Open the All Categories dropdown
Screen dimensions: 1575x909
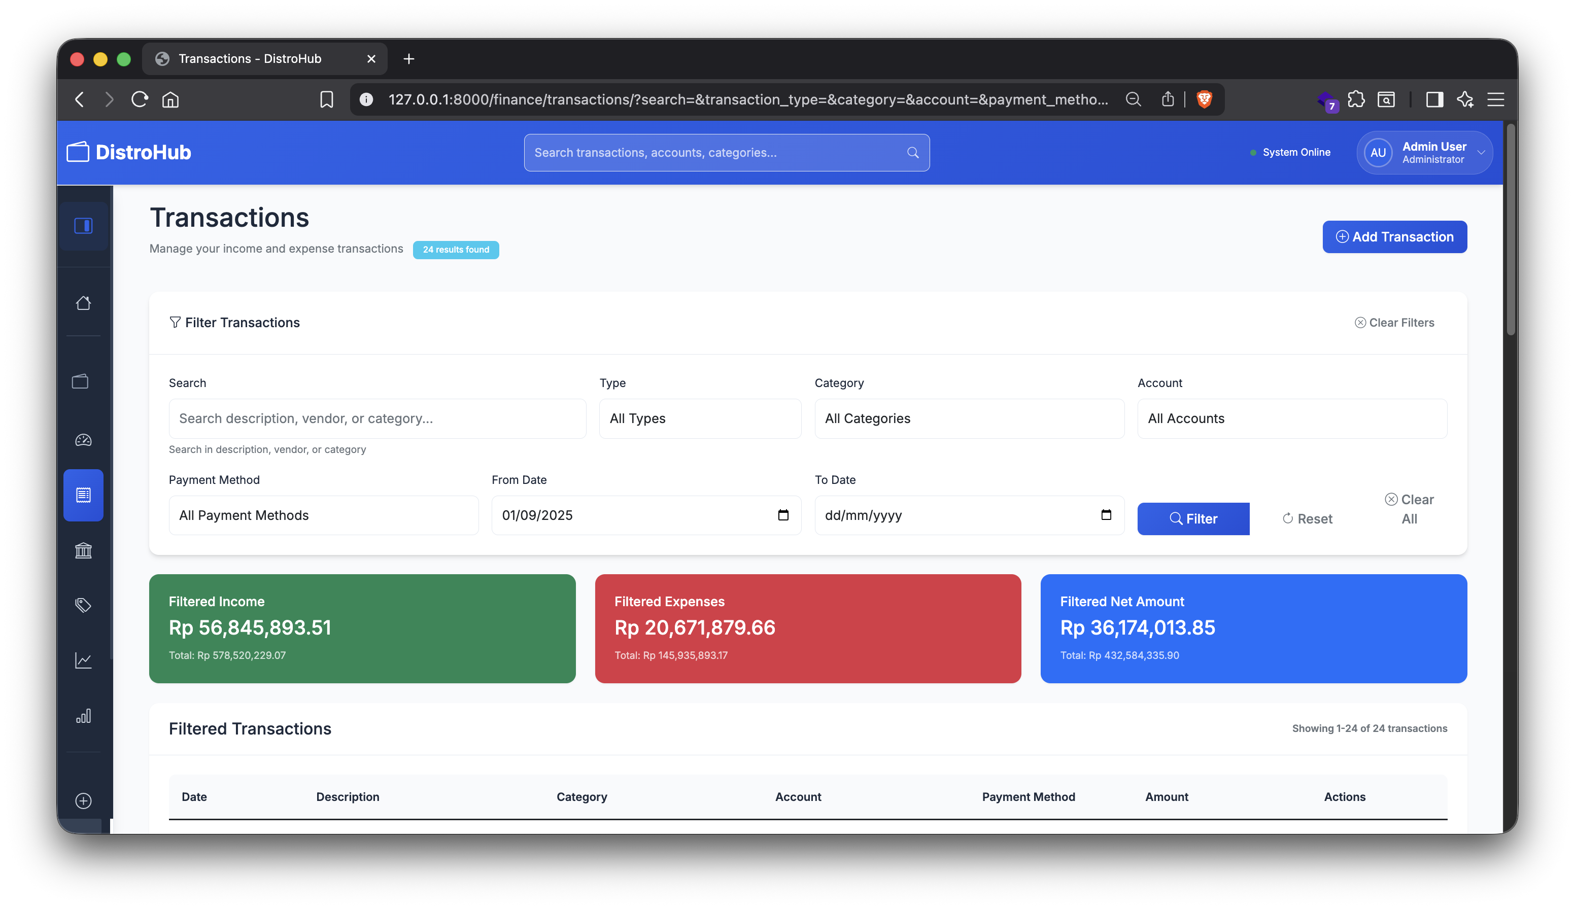click(968, 418)
